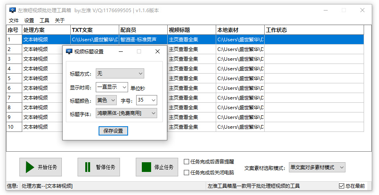
Task: Click row number 6 cell
Action: click(14, 88)
